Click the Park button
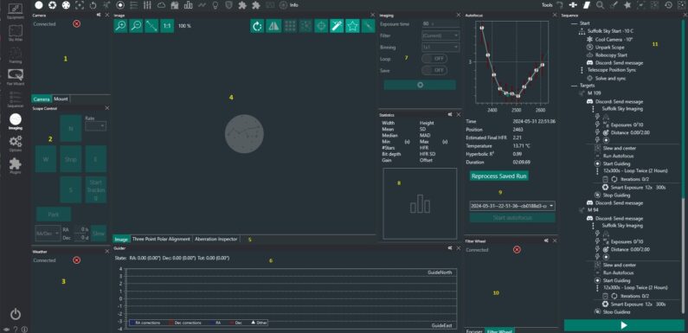The image size is (688, 333). [x=54, y=215]
